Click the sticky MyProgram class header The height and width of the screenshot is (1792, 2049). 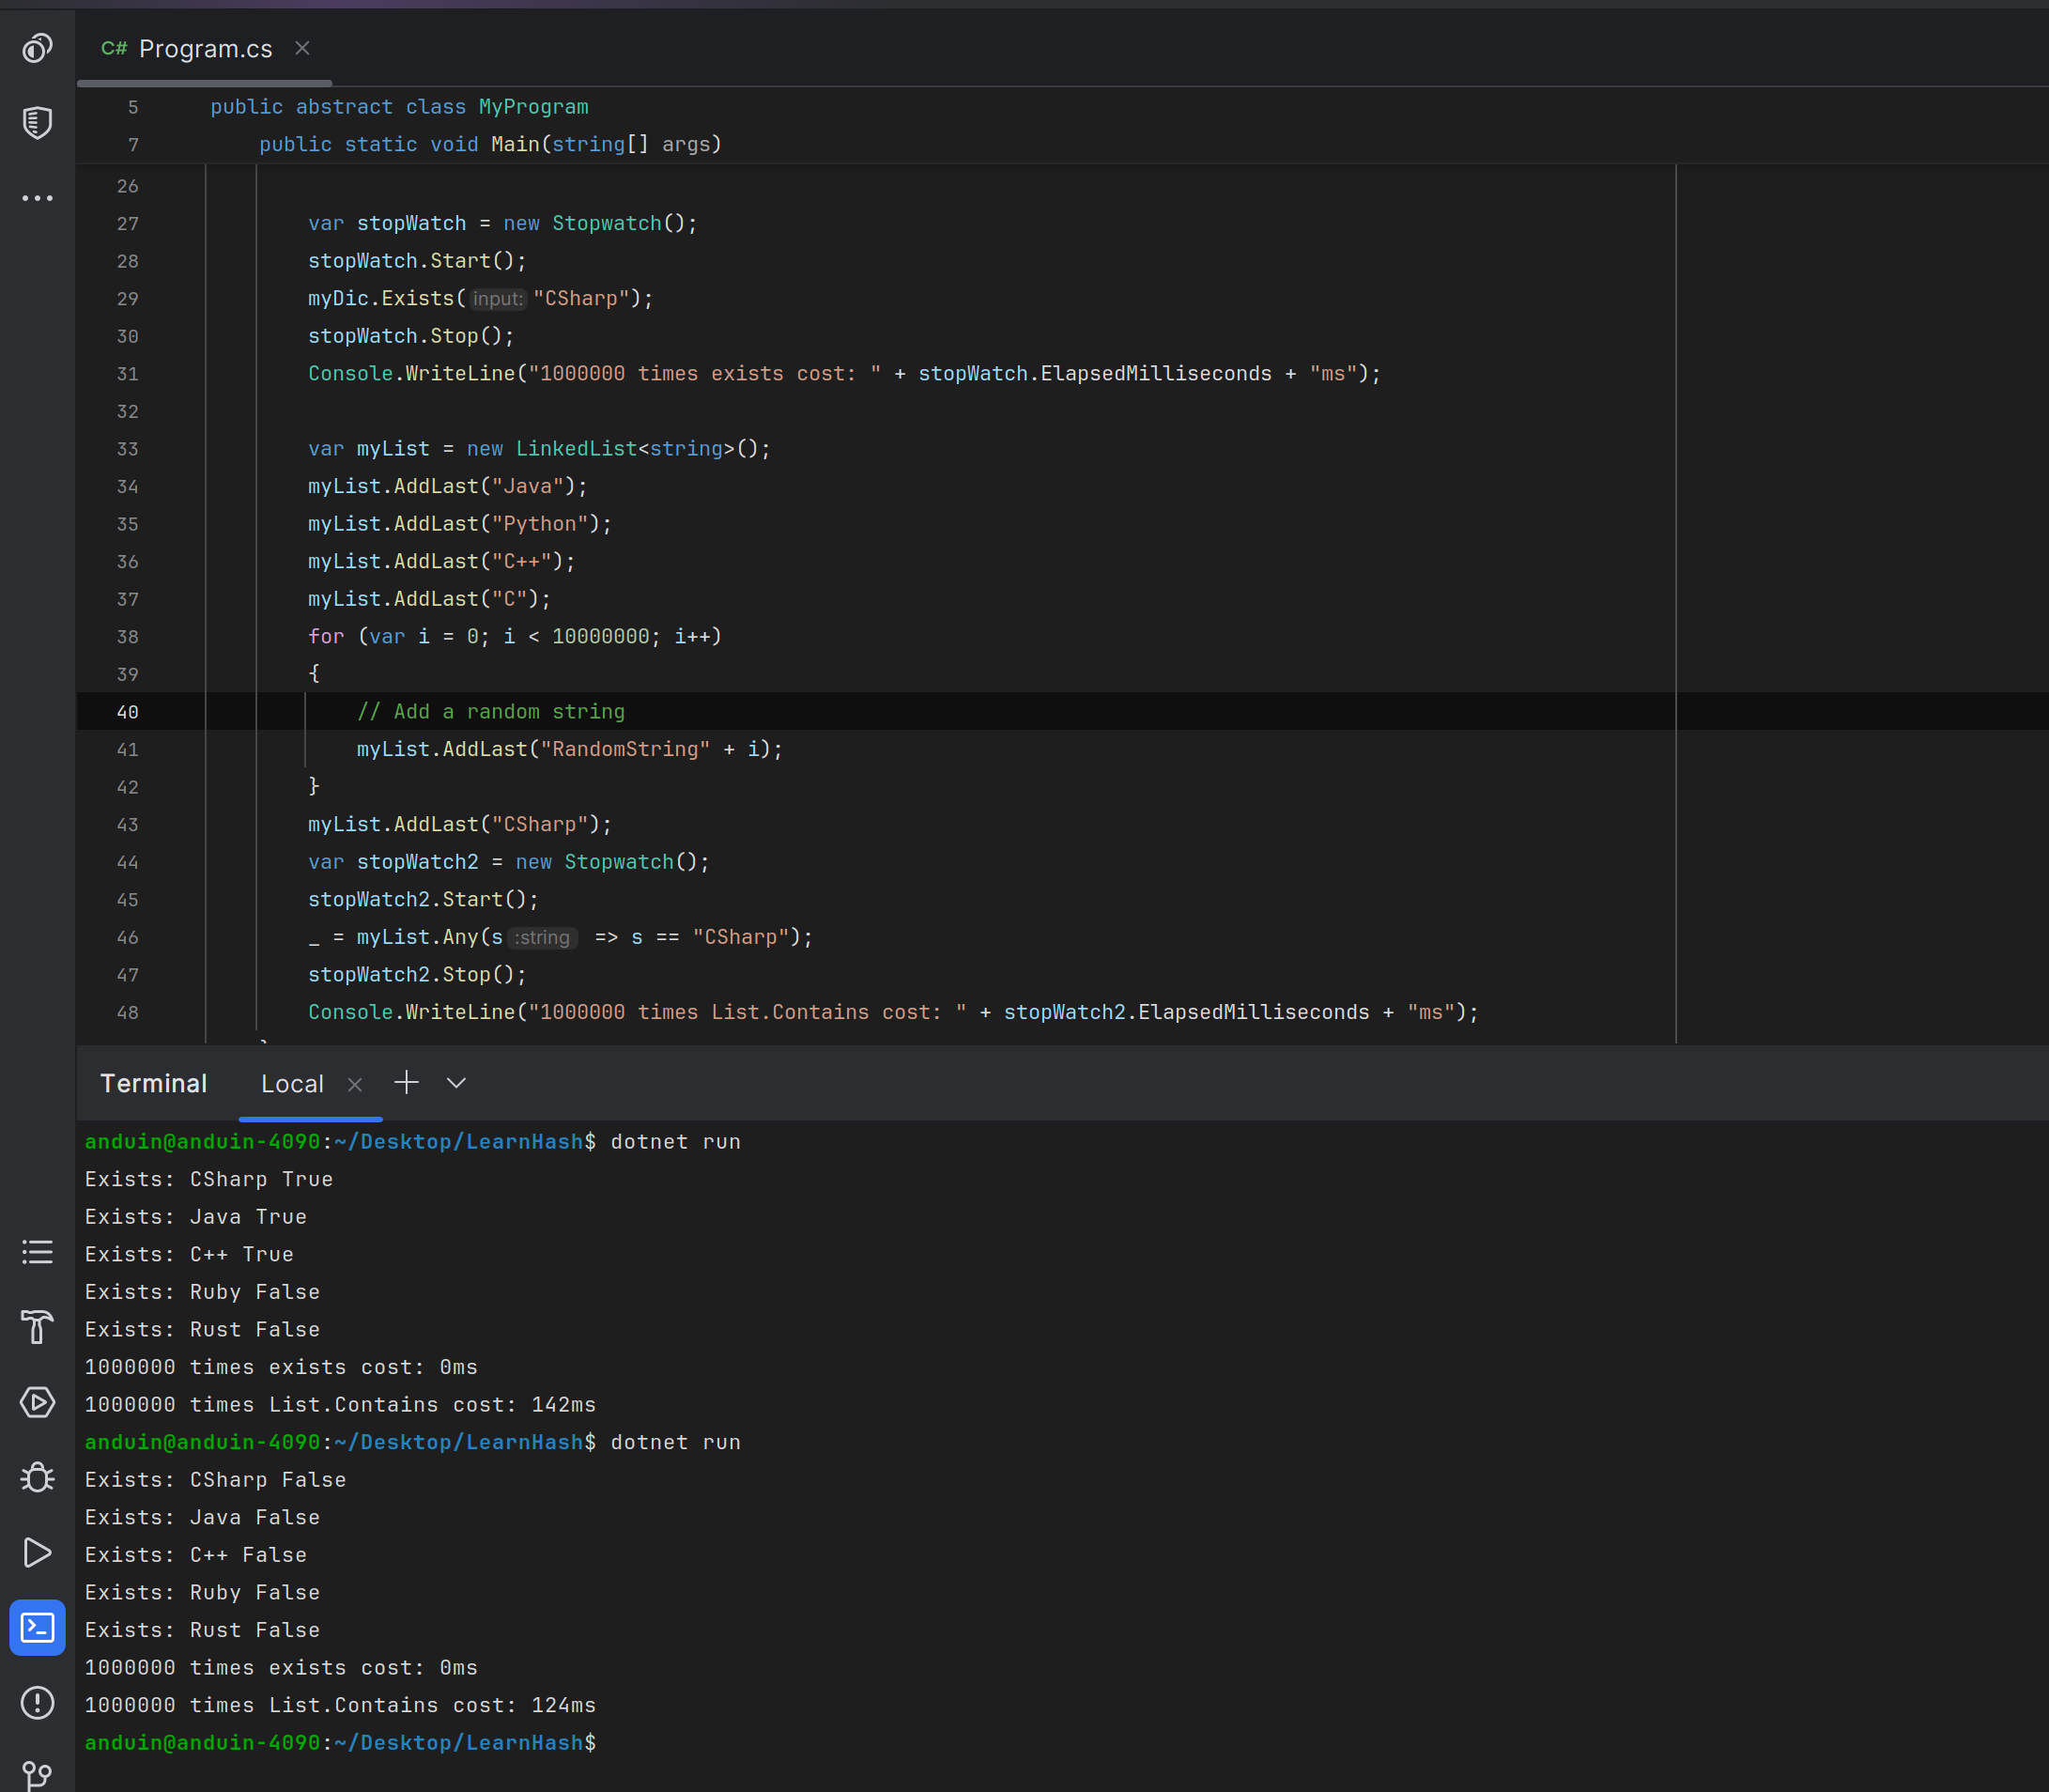point(399,107)
